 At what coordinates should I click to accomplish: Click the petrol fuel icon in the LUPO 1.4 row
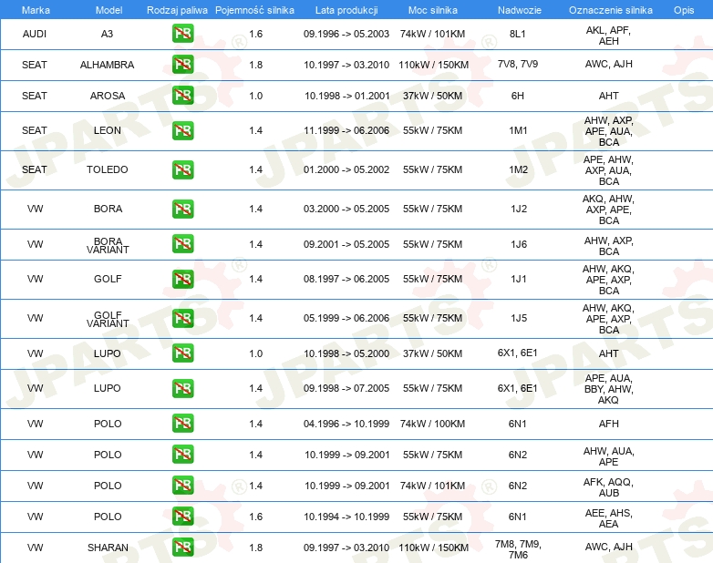pyautogui.click(x=182, y=388)
